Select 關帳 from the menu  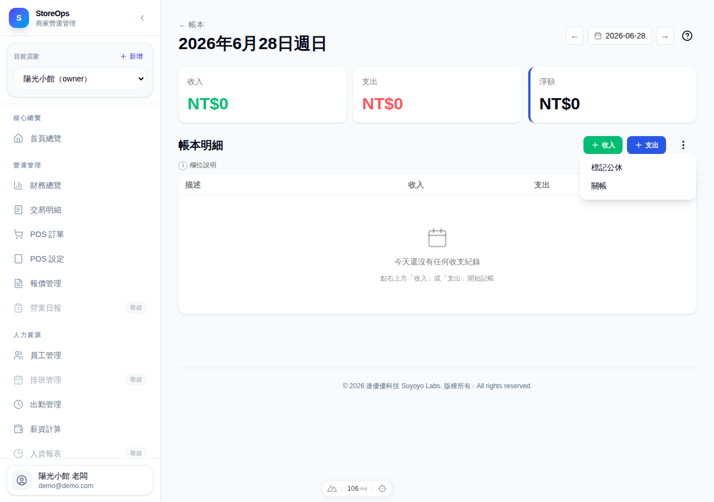click(638, 186)
